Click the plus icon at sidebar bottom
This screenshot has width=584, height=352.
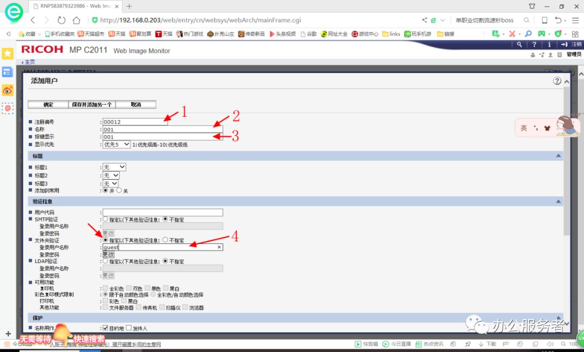coord(8,334)
